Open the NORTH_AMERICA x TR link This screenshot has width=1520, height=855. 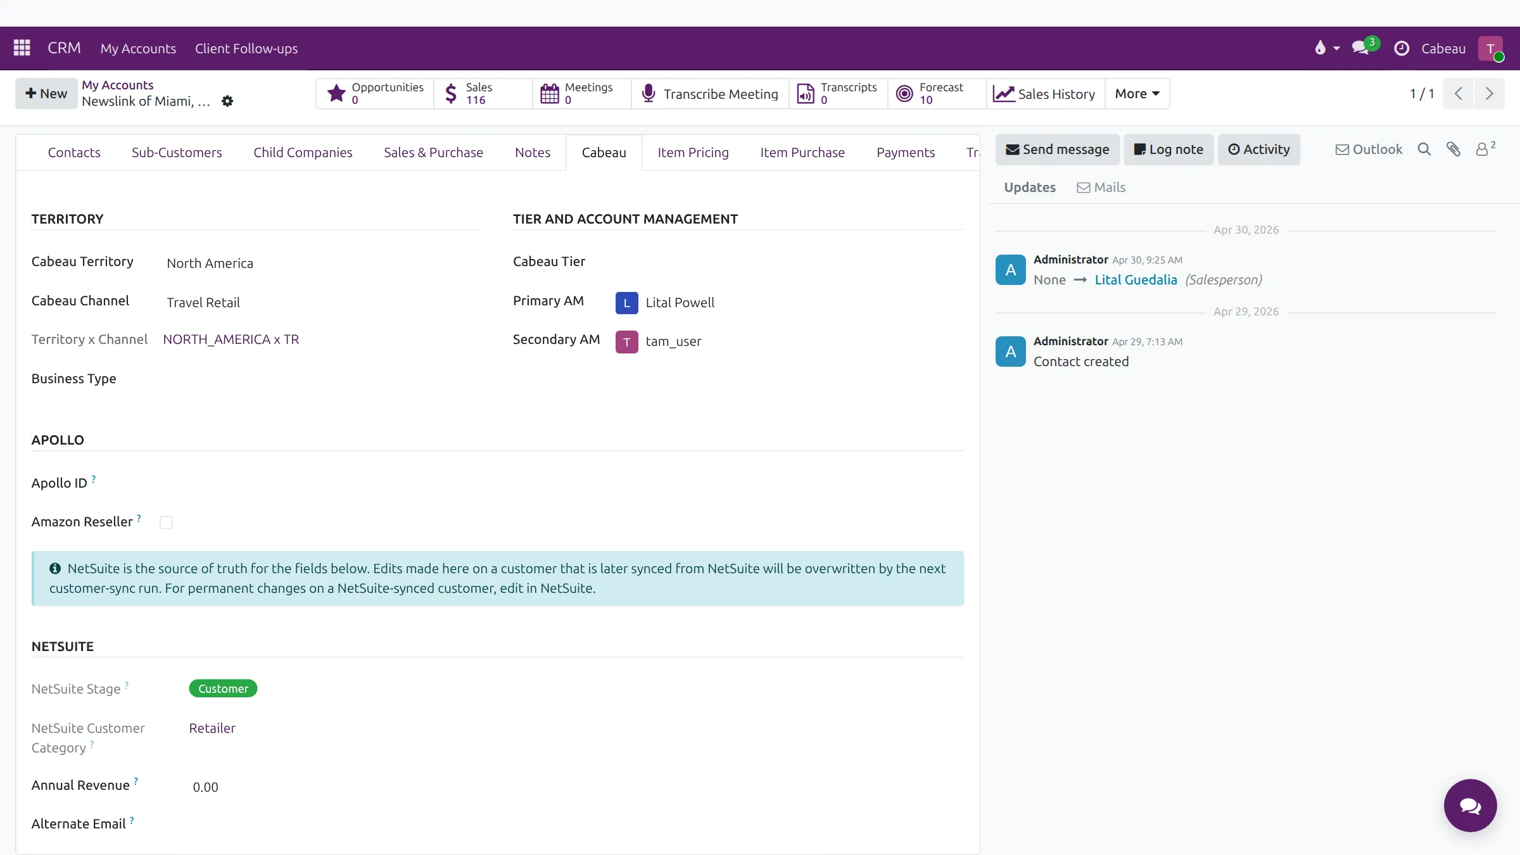tap(231, 339)
